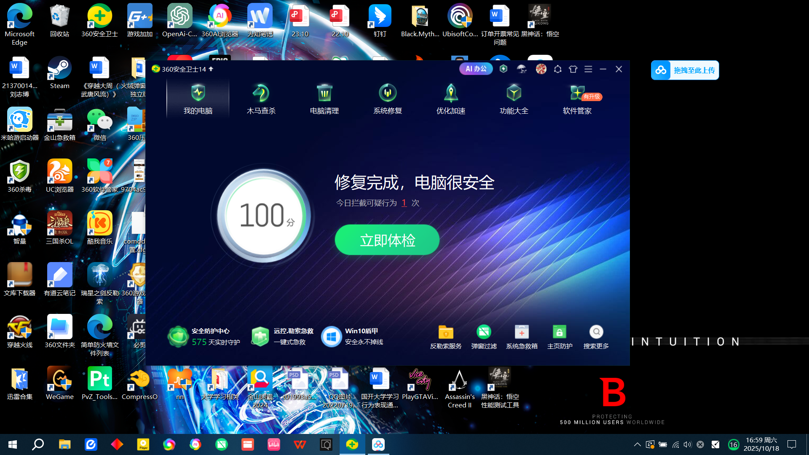Open 反勒索服务 tool icon
This screenshot has height=455, width=809.
pyautogui.click(x=446, y=337)
